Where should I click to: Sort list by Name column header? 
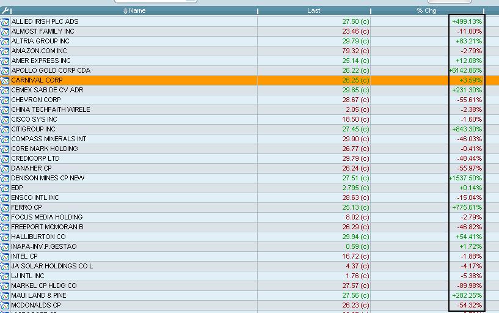click(134, 11)
